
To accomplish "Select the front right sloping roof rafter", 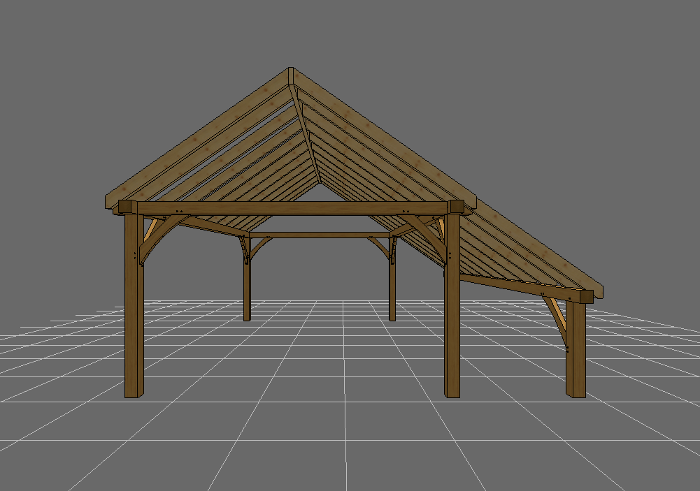I will coord(385,136).
